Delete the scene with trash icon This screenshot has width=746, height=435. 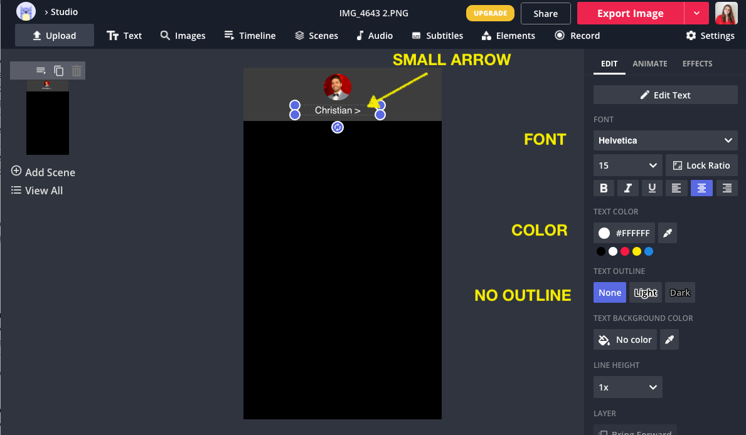point(76,71)
